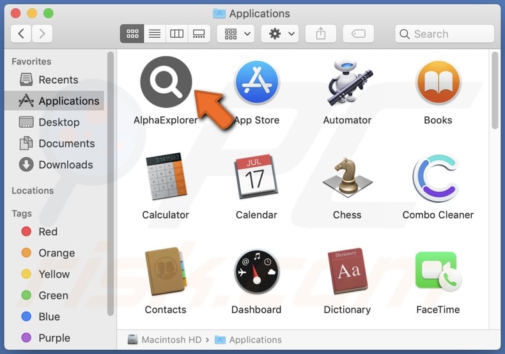505x354 pixels.
Task: Open the group-by arrangement dropdown
Action: 236,33
